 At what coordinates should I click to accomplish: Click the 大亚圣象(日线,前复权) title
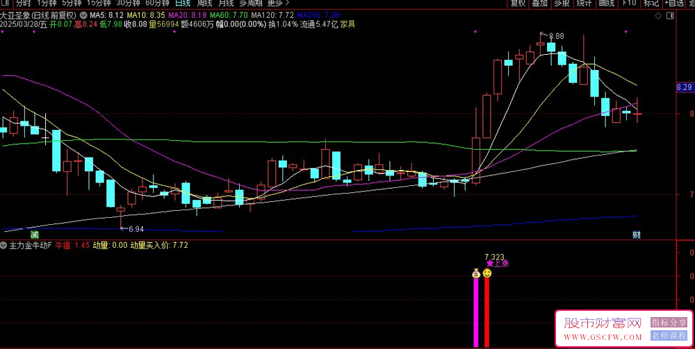[38, 15]
